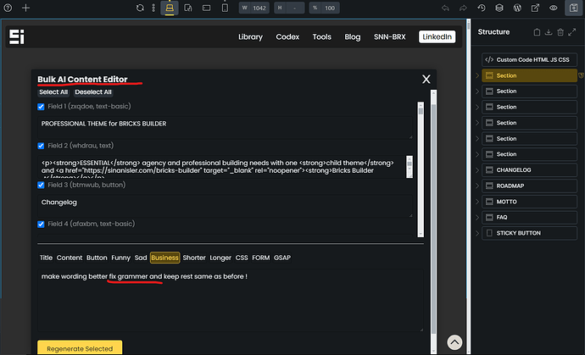Select the FAQ section in Structure

[529, 217]
